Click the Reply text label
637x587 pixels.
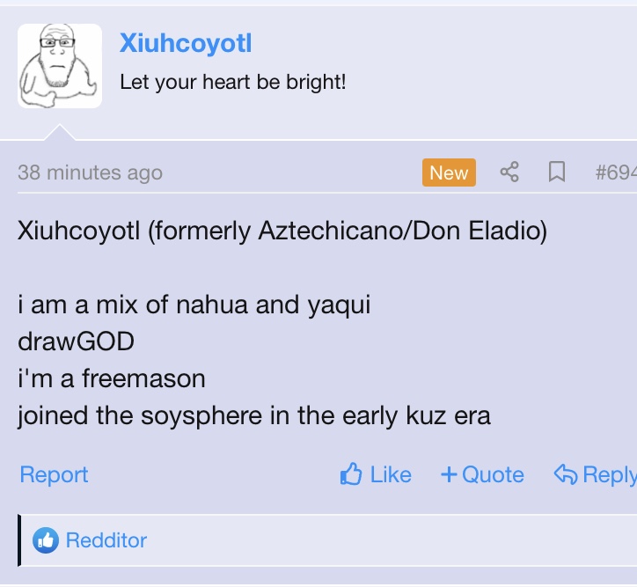coord(610,475)
